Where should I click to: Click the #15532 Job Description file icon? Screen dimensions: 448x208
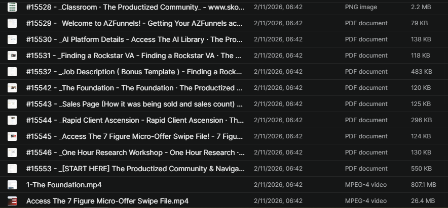pos(12,72)
